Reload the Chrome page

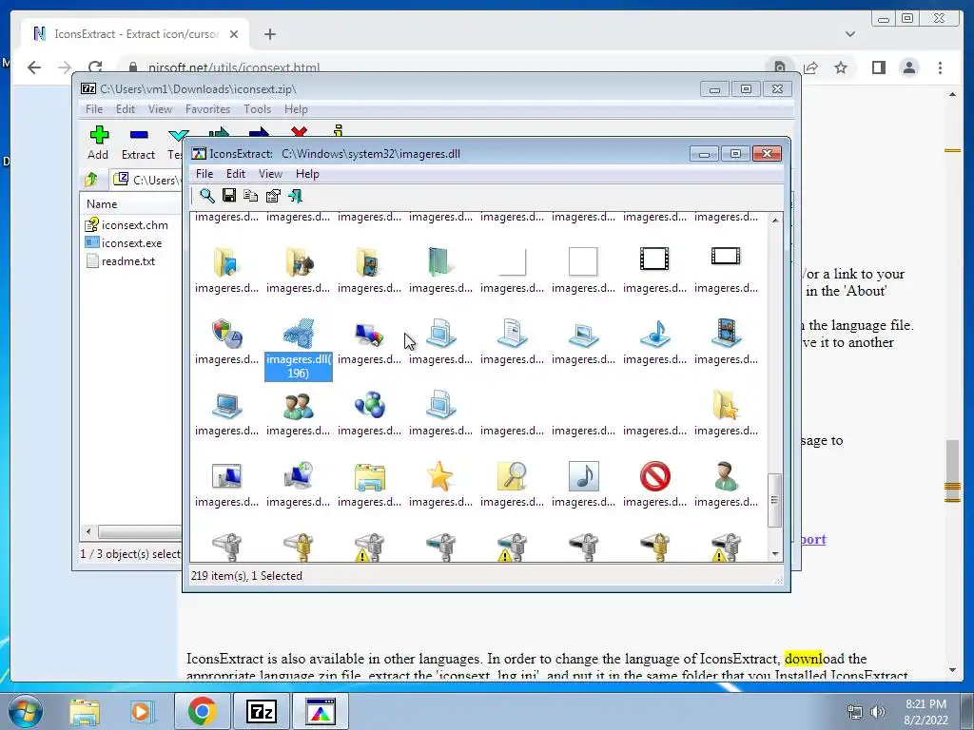[x=95, y=67]
